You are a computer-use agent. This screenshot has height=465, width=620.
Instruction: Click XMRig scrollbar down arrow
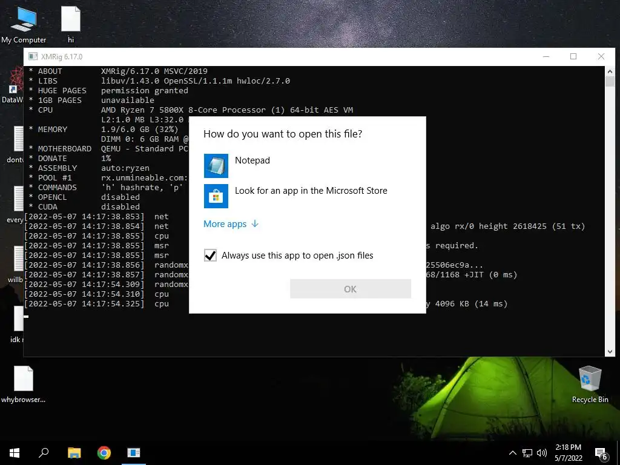610,352
